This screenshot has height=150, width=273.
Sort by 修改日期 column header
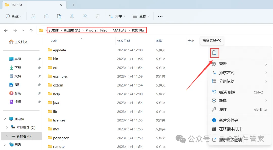click(123, 41)
